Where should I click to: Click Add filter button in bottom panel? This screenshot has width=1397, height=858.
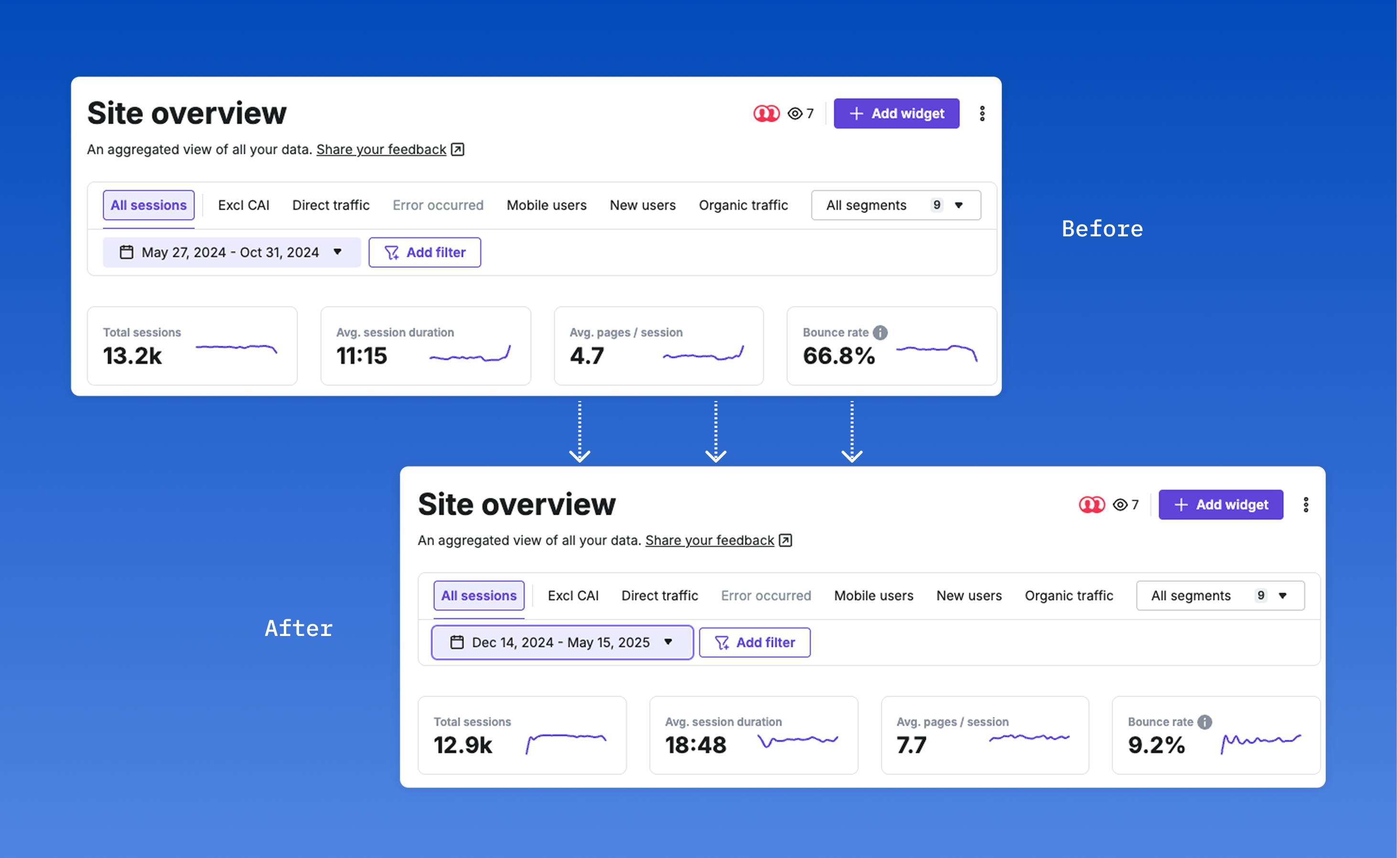click(x=754, y=642)
